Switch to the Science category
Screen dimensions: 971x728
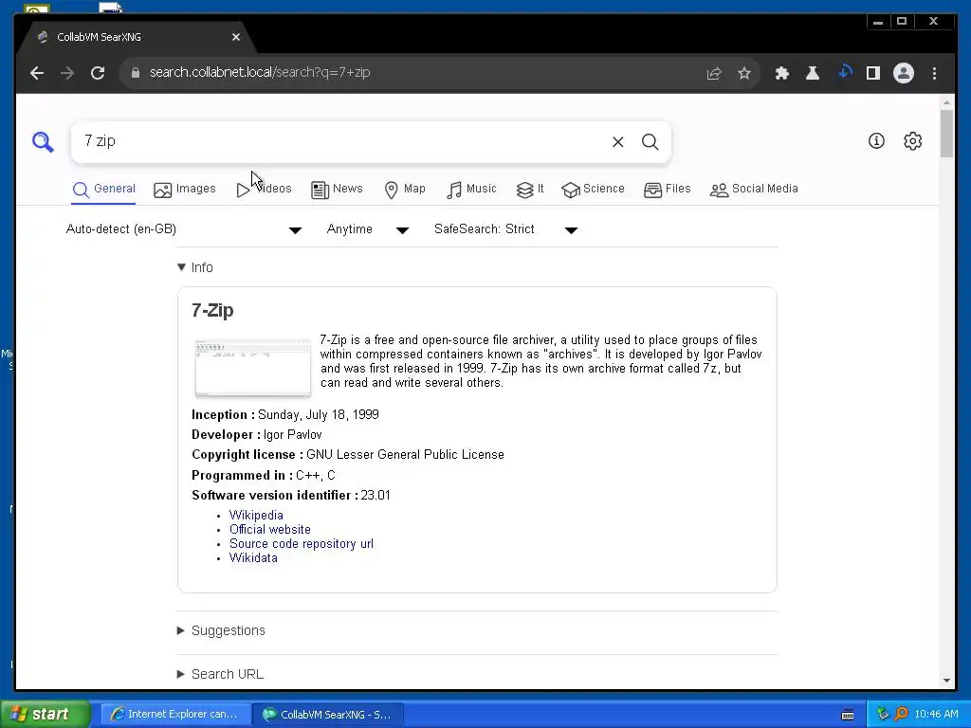[x=593, y=190]
